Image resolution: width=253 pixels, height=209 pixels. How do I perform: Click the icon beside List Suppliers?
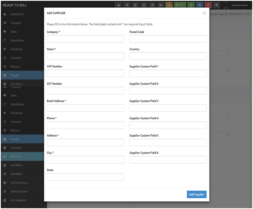5,200
